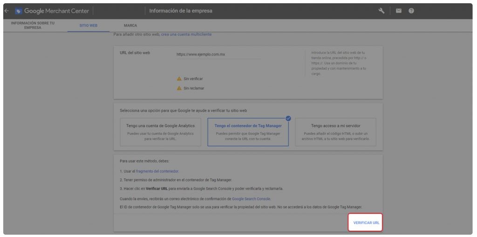Open the wrench tools menu

tap(381, 11)
